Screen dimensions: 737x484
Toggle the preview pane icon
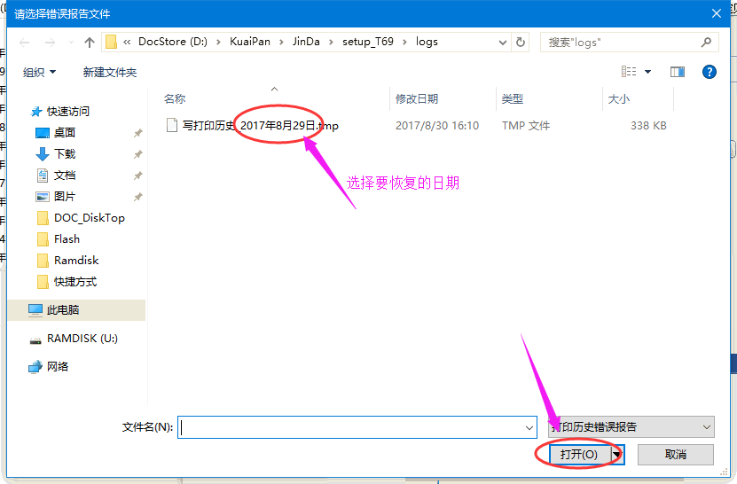678,72
